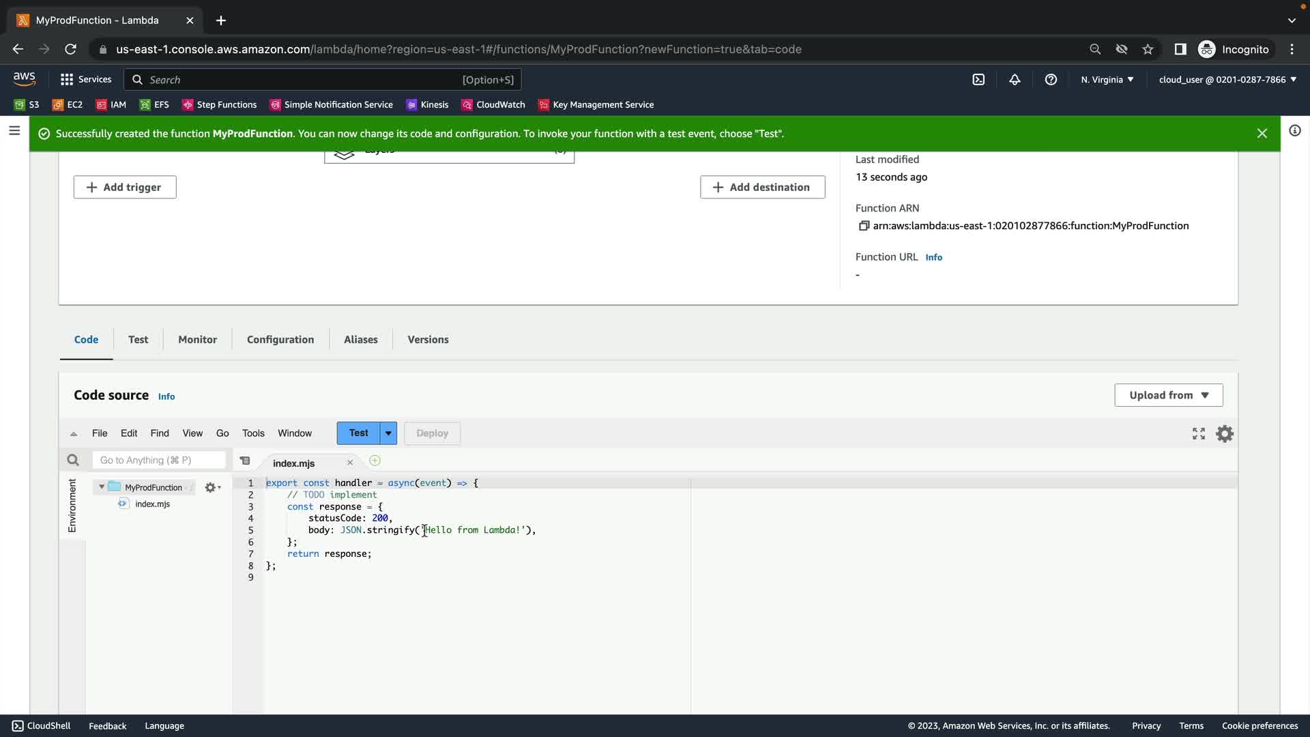
Task: Click the editor search magnifier icon
Action: coord(73,461)
